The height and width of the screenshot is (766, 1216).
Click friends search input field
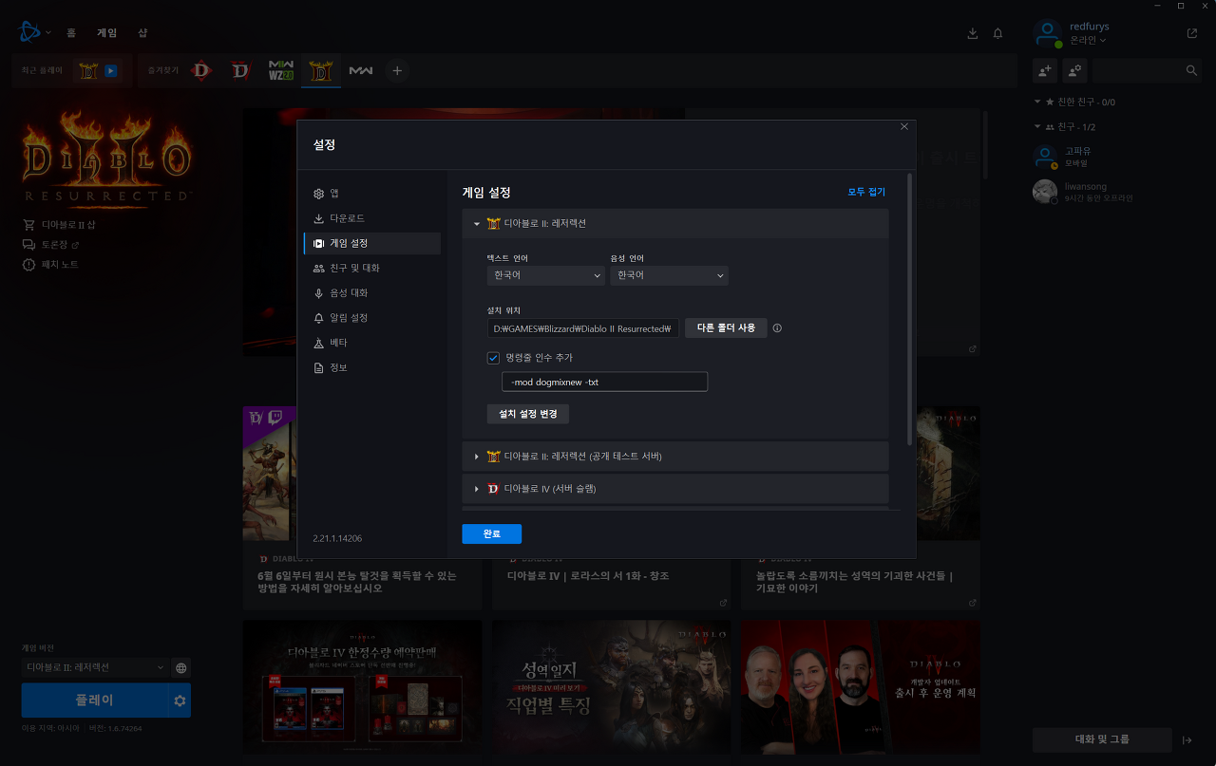(x=1137, y=70)
